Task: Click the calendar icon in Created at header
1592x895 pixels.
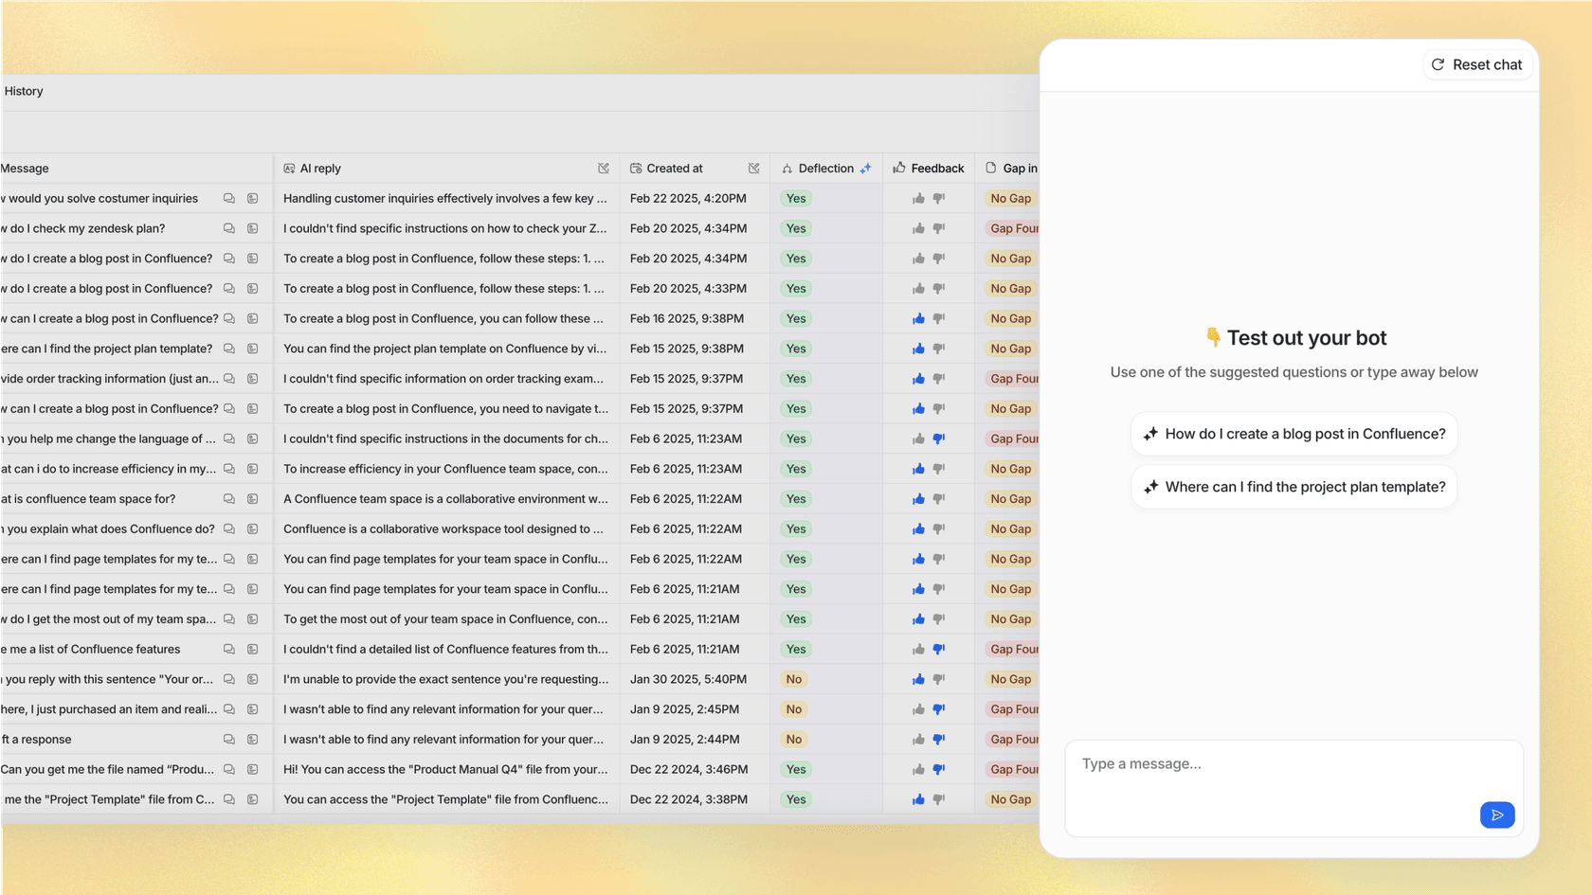Action: click(636, 168)
